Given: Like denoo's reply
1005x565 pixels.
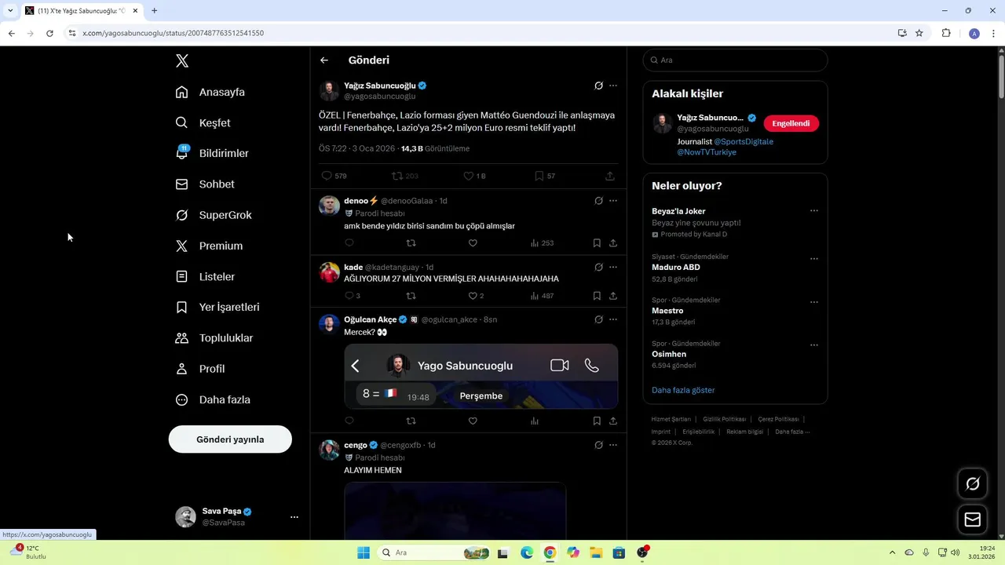Looking at the screenshot, I should (x=473, y=243).
